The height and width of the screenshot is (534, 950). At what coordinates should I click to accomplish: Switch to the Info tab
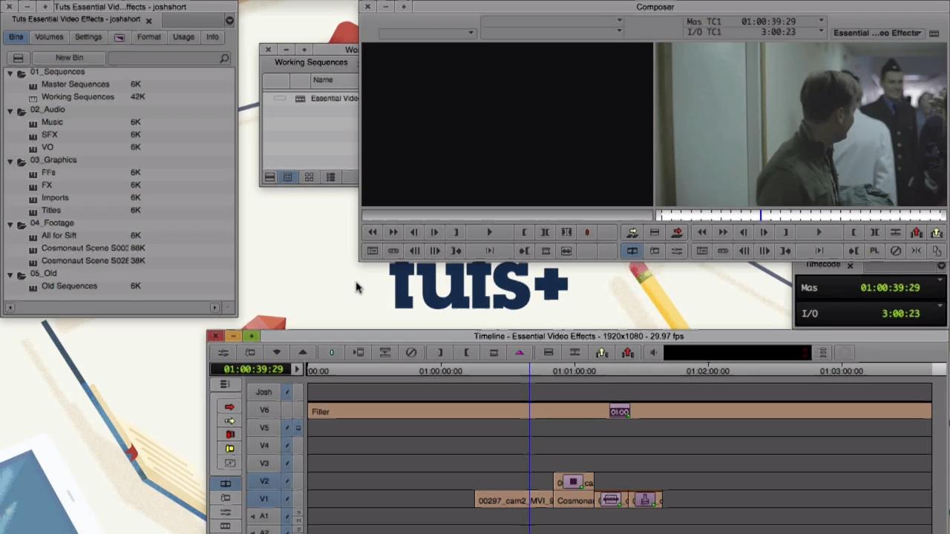coord(212,37)
